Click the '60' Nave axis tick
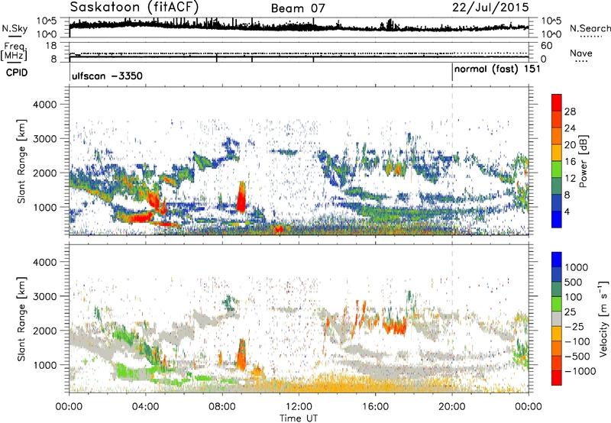Viewport: 611px width, 423px height. pos(546,46)
